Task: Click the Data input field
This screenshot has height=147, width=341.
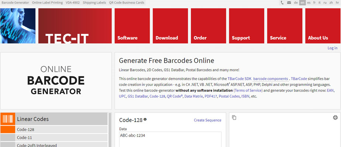Action: tap(170, 139)
